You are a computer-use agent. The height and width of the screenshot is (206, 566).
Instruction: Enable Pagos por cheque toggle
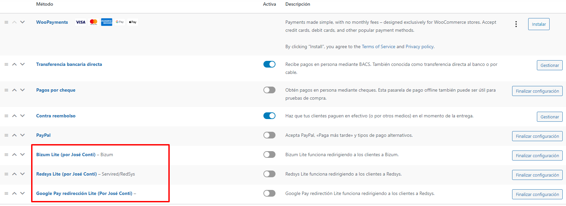pos(269,90)
